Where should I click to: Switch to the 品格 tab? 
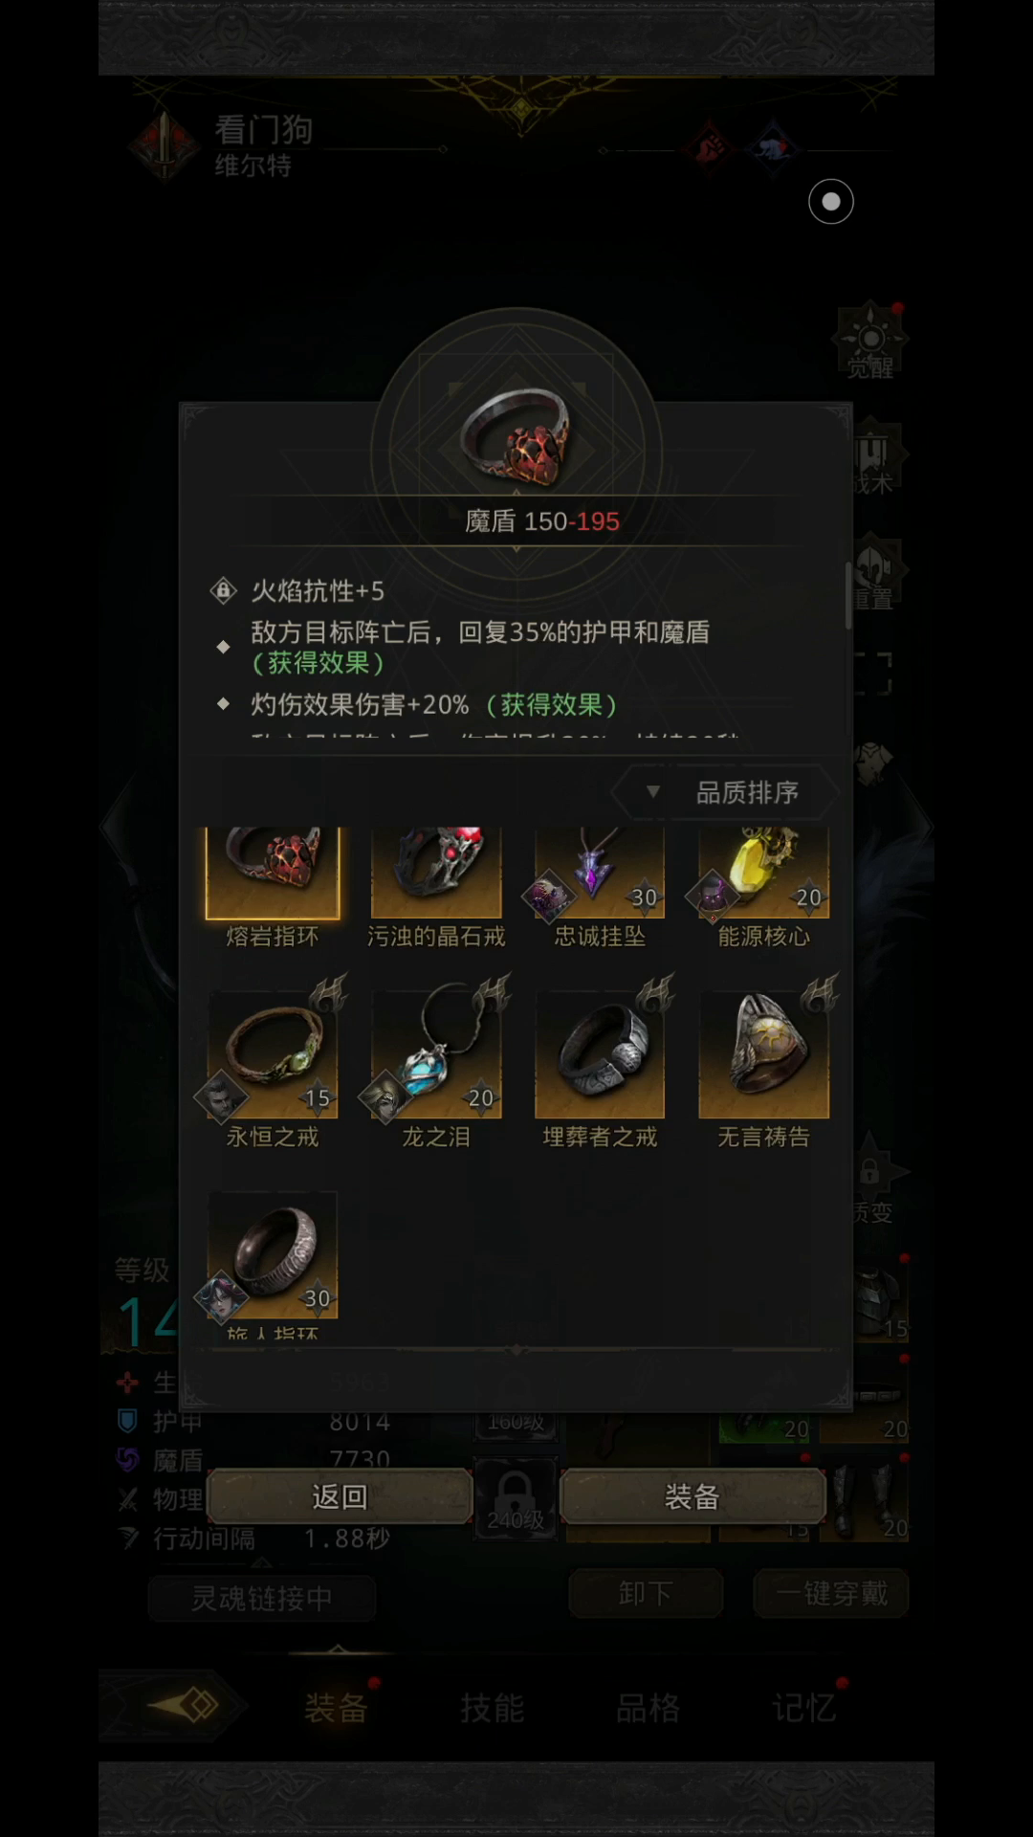coord(648,1708)
